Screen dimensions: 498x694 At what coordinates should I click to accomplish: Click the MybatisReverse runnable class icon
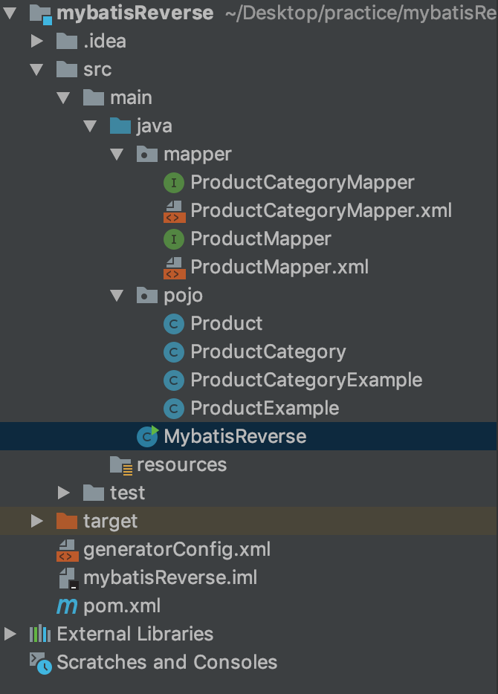(147, 436)
